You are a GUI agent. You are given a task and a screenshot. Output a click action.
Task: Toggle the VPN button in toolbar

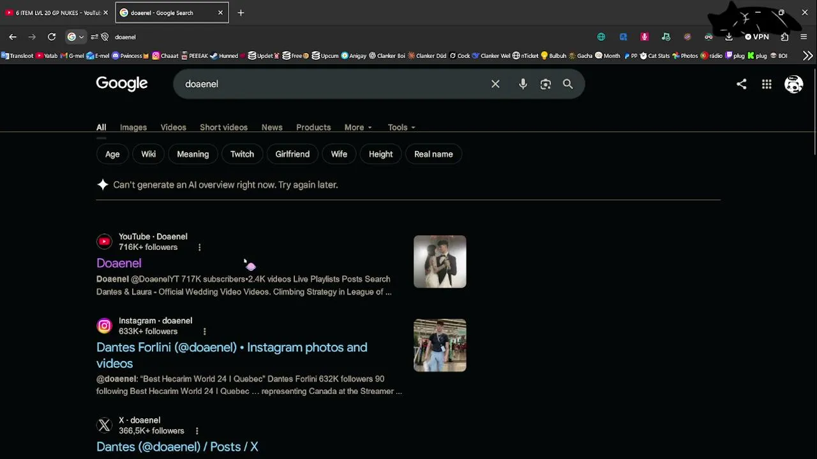756,37
